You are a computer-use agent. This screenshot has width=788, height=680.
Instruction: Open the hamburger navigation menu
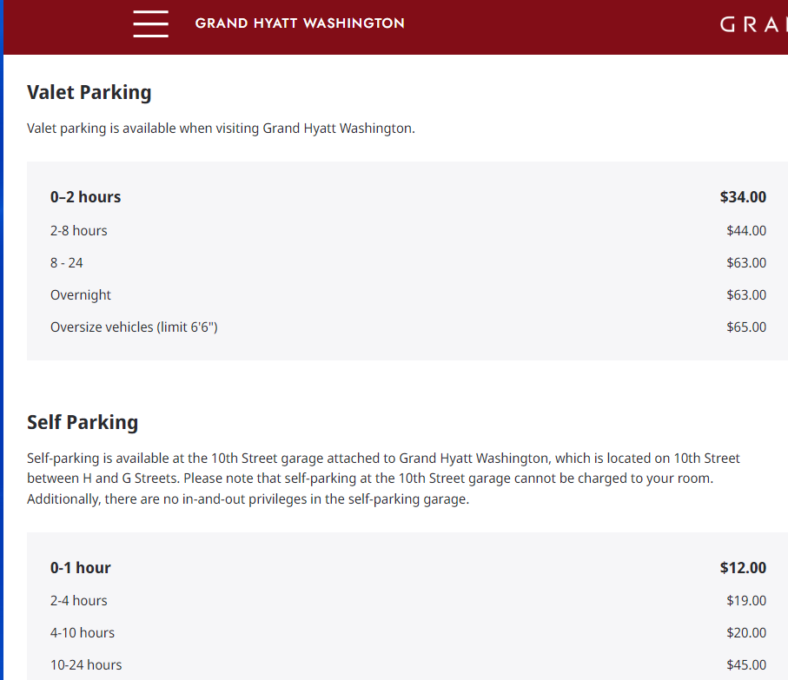click(150, 23)
